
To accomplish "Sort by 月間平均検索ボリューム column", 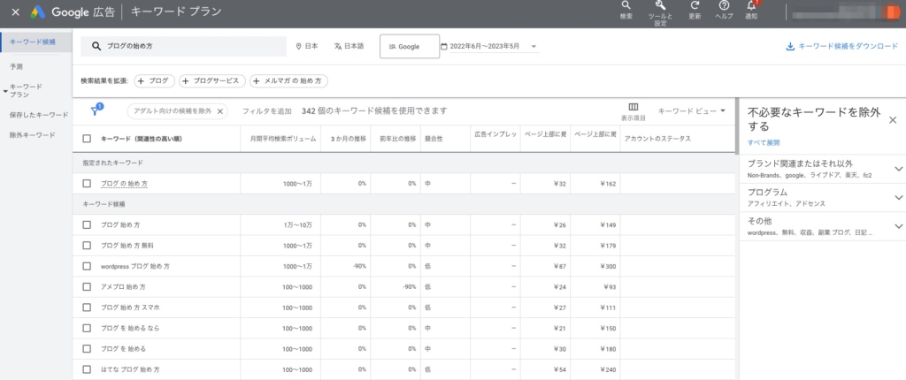I will (x=283, y=139).
